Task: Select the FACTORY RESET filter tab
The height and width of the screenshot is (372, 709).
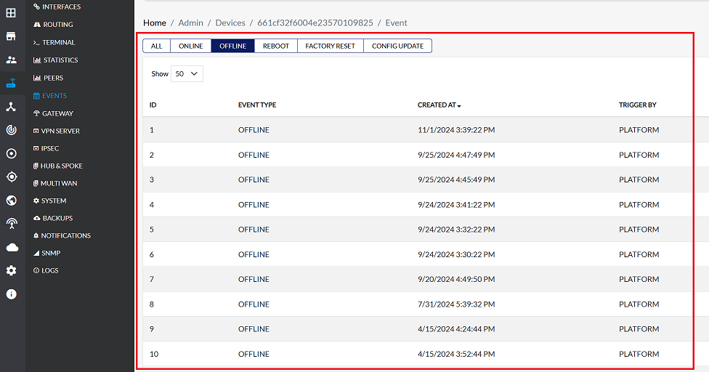Action: 330,46
